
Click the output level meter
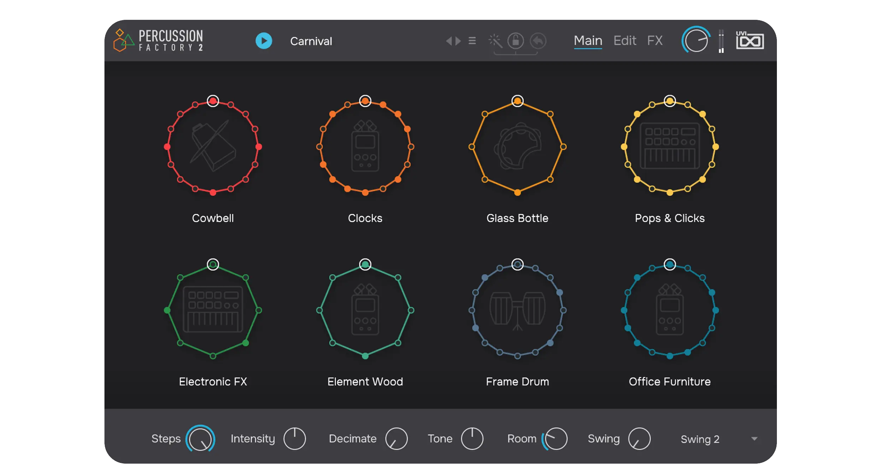tap(721, 41)
